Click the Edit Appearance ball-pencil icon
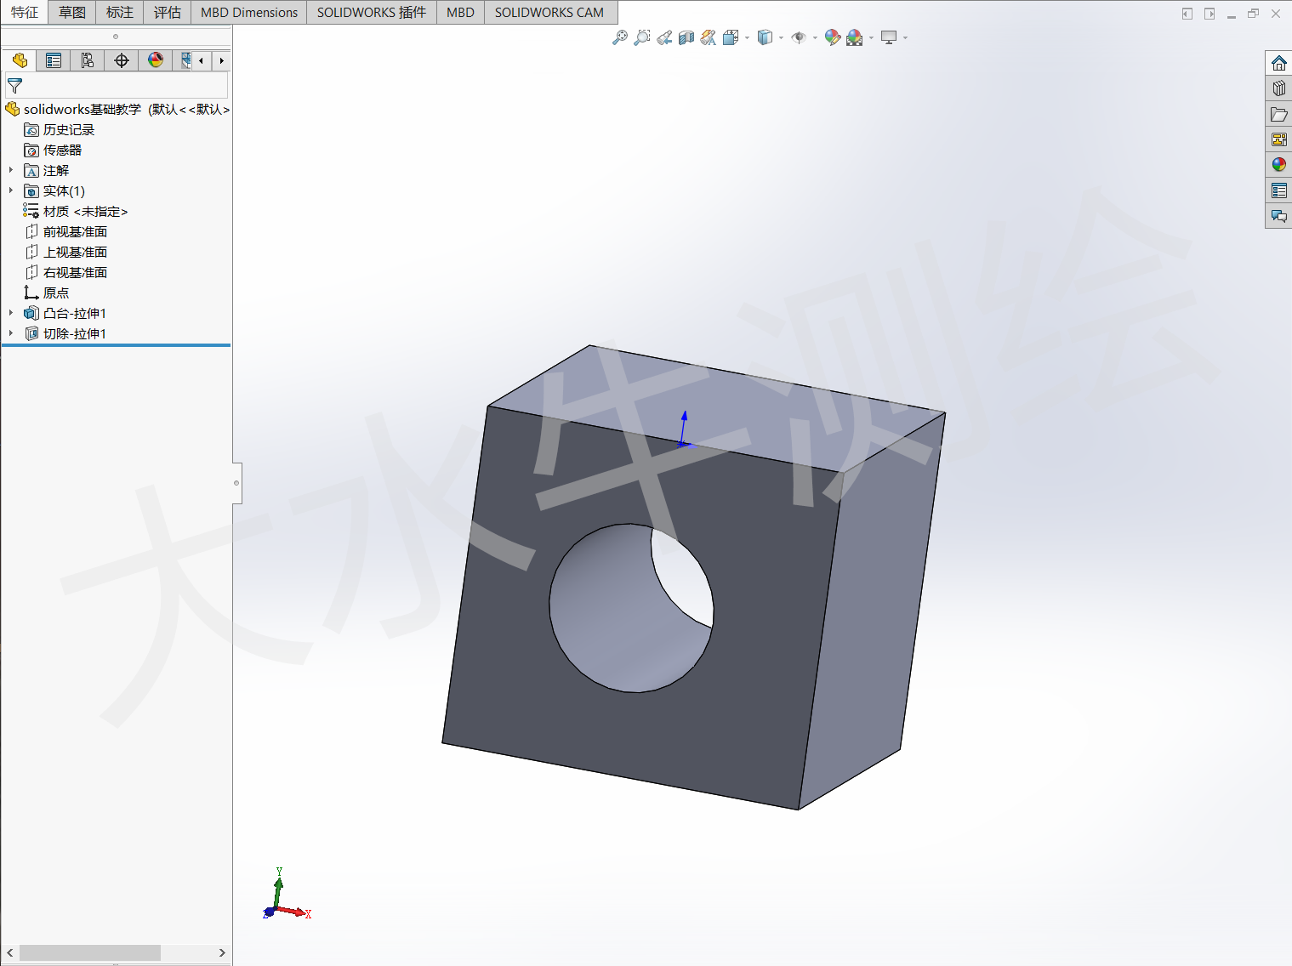 click(x=832, y=37)
